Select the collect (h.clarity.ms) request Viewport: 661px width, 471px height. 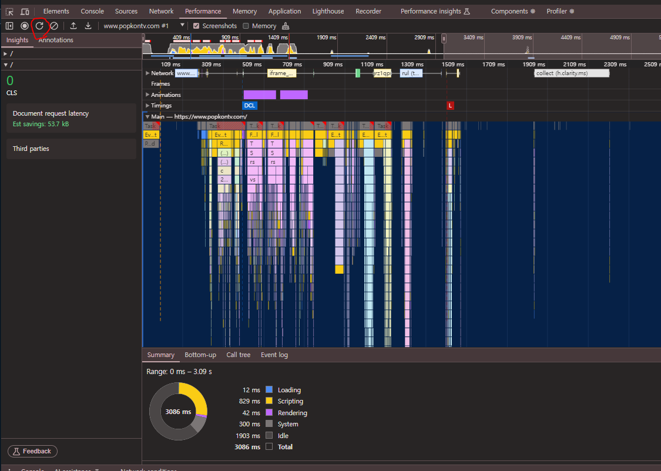(x=572, y=73)
